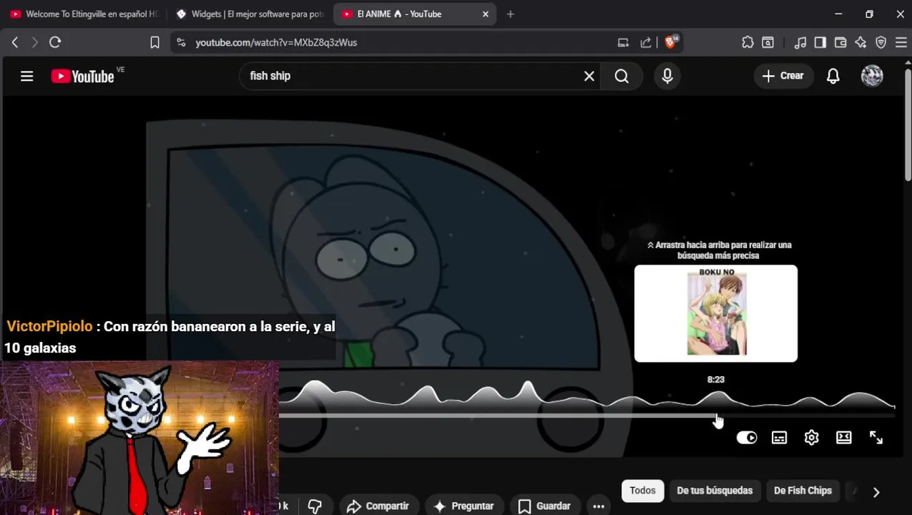
Task: Share this page link icon
Action: pyautogui.click(x=646, y=42)
